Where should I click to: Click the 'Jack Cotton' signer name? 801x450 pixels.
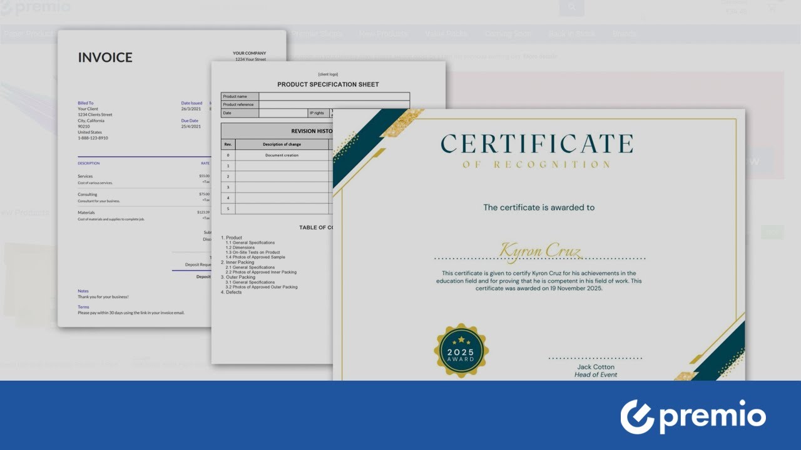point(596,367)
